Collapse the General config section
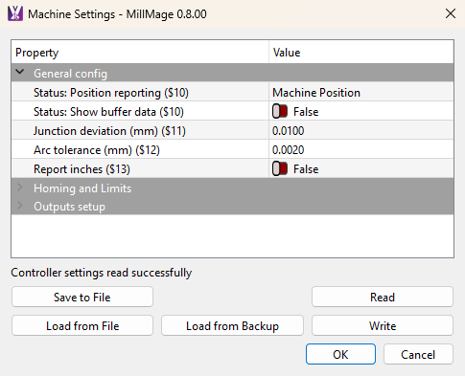The height and width of the screenshot is (376, 465). click(20, 72)
